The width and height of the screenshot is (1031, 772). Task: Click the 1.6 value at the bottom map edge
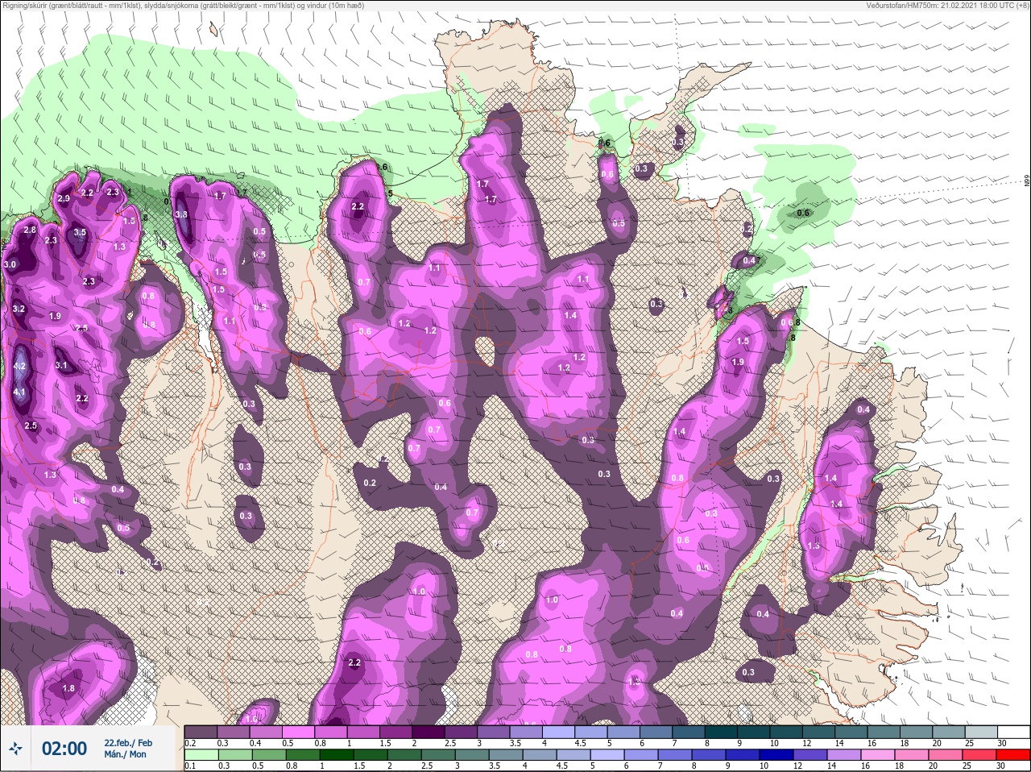pos(251,720)
